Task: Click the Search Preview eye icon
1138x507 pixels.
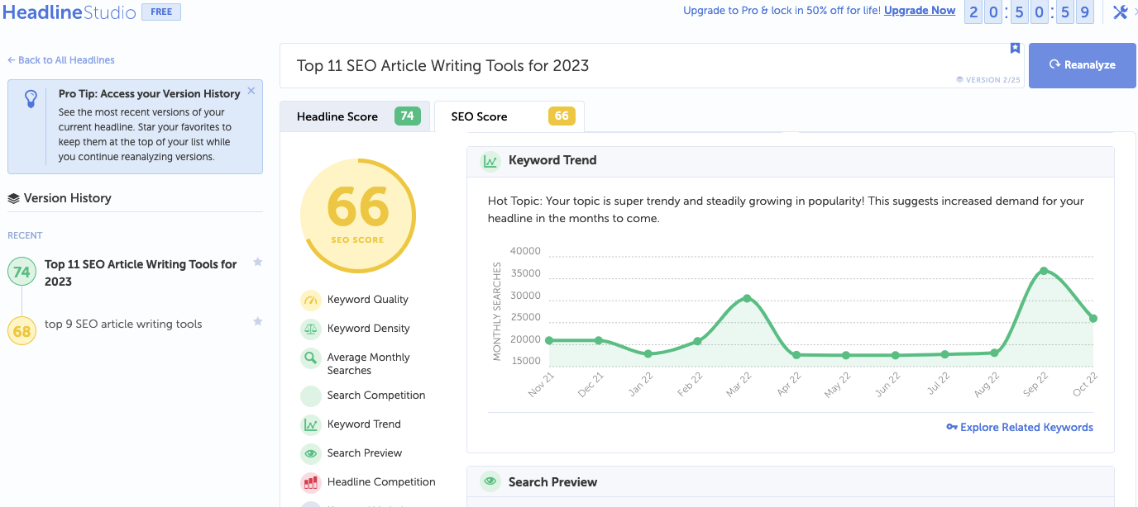Action: pos(310,453)
